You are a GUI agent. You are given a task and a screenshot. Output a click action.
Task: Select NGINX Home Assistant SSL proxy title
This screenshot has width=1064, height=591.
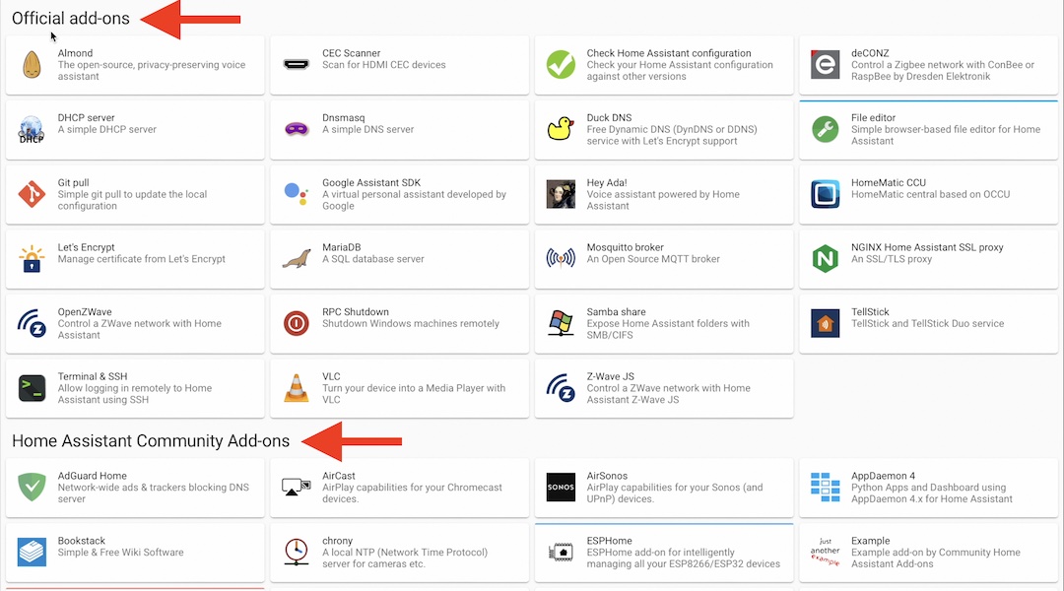[x=927, y=247]
